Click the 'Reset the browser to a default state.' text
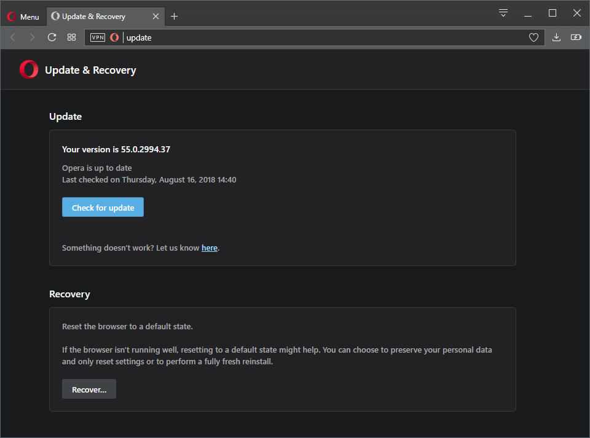This screenshot has height=438, width=590. coord(127,327)
